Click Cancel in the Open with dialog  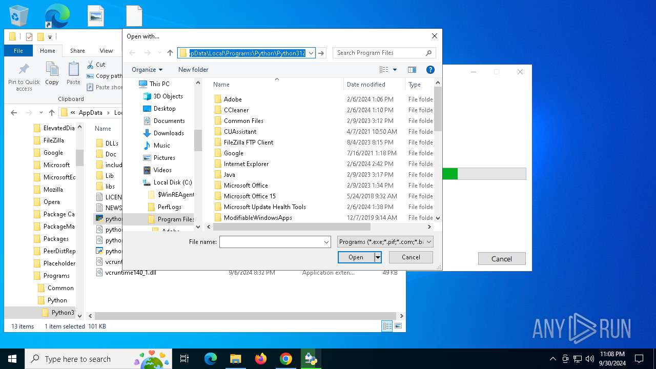(411, 257)
